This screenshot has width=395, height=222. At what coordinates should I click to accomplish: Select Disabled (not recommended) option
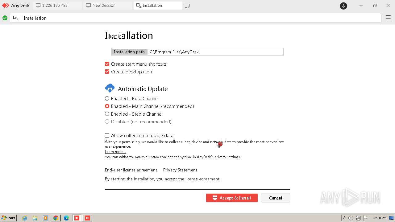[x=107, y=121]
